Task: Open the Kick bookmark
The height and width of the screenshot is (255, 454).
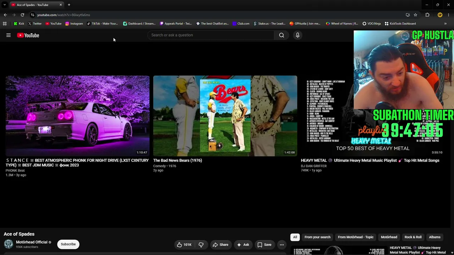Action: [x=19, y=24]
